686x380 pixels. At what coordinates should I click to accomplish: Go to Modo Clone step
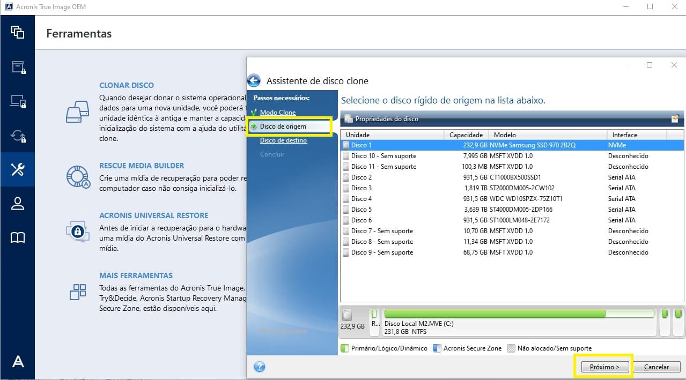pyautogui.click(x=278, y=113)
